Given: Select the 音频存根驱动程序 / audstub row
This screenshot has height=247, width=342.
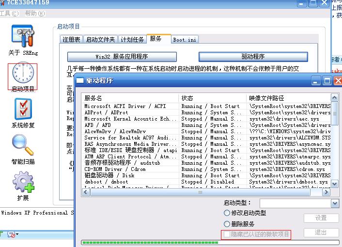Looking at the screenshot, I should pyautogui.click(x=206, y=163).
